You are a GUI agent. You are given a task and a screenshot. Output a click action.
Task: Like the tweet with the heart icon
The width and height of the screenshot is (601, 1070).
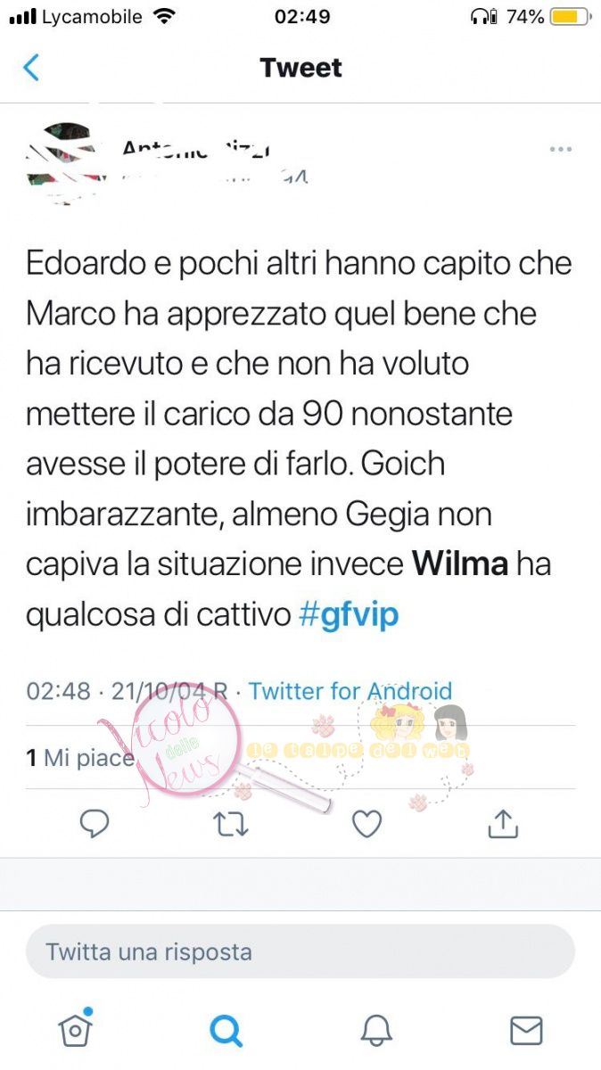(366, 824)
